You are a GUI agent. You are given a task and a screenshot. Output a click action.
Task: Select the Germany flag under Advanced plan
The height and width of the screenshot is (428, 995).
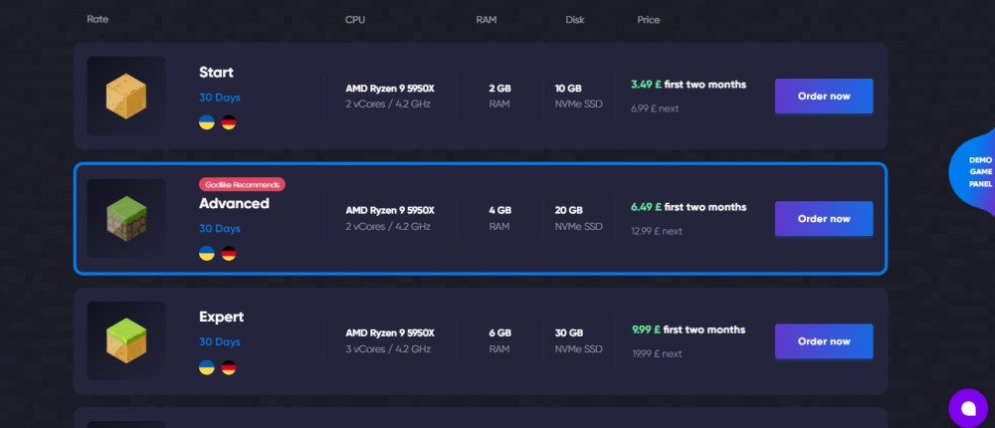pyautogui.click(x=229, y=254)
